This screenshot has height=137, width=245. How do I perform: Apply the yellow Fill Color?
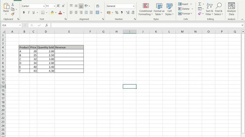52,13
